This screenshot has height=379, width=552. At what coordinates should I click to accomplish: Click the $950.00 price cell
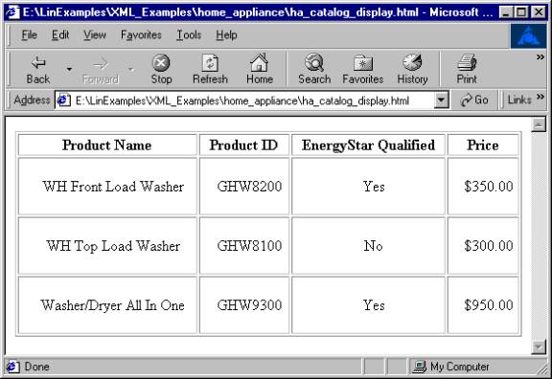pos(483,305)
